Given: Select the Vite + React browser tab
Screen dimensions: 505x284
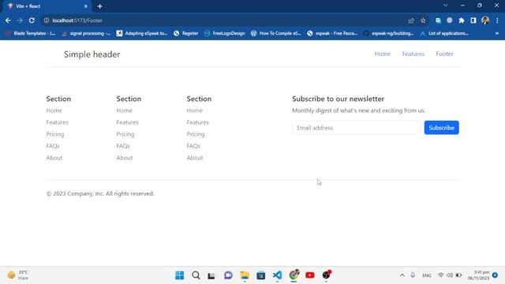Looking at the screenshot, I should pyautogui.click(x=47, y=6).
